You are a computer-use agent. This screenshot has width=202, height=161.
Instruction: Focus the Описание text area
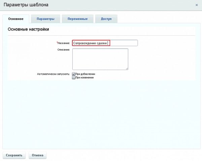click(x=100, y=59)
